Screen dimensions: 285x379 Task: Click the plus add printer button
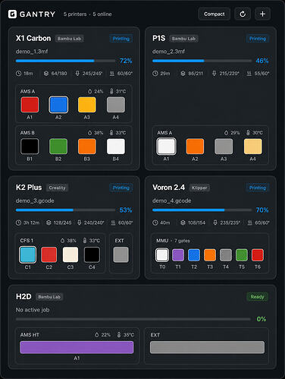pyautogui.click(x=262, y=14)
